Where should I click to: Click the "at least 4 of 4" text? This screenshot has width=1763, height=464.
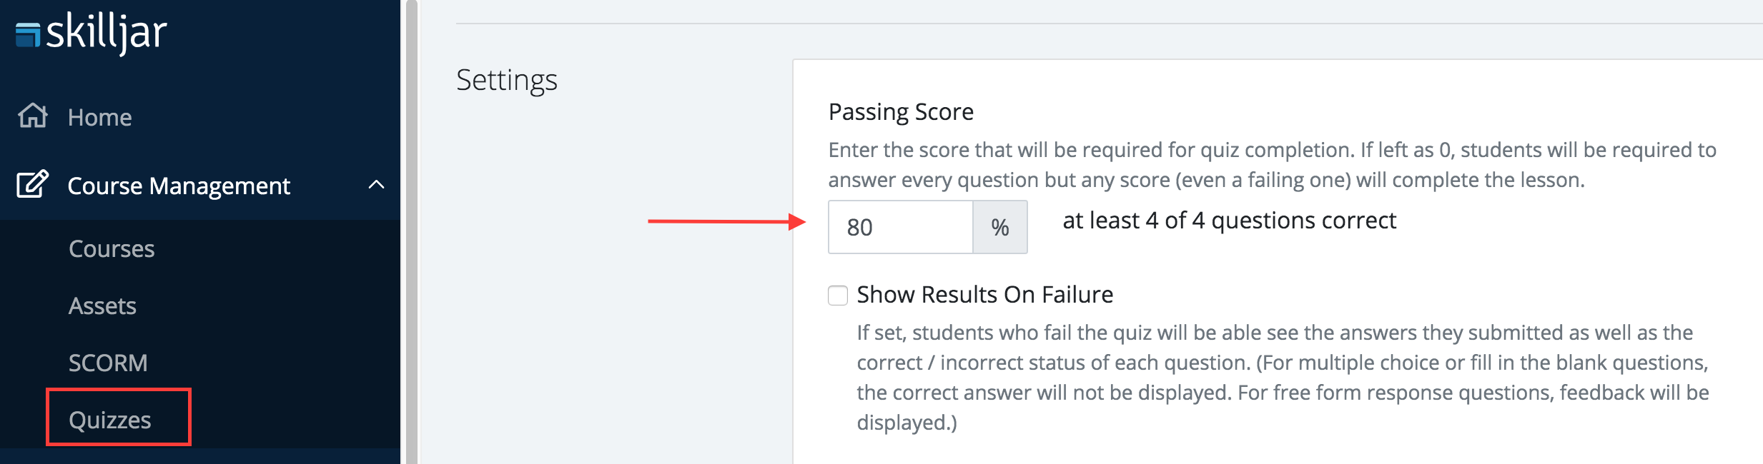[x=1229, y=221]
